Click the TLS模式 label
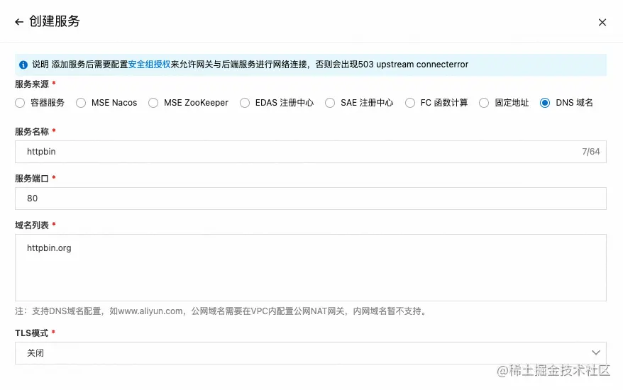 click(x=31, y=333)
